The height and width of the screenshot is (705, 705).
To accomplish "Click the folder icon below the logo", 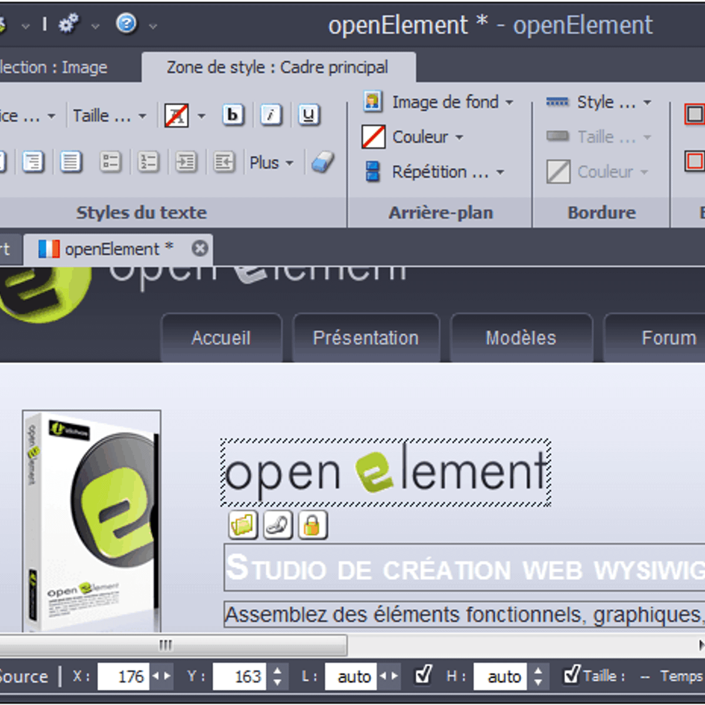I will 243,525.
